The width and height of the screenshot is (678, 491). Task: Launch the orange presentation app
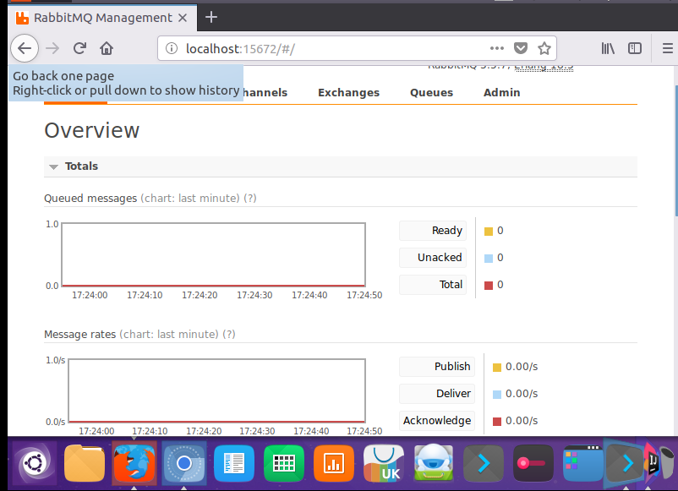pyautogui.click(x=334, y=463)
